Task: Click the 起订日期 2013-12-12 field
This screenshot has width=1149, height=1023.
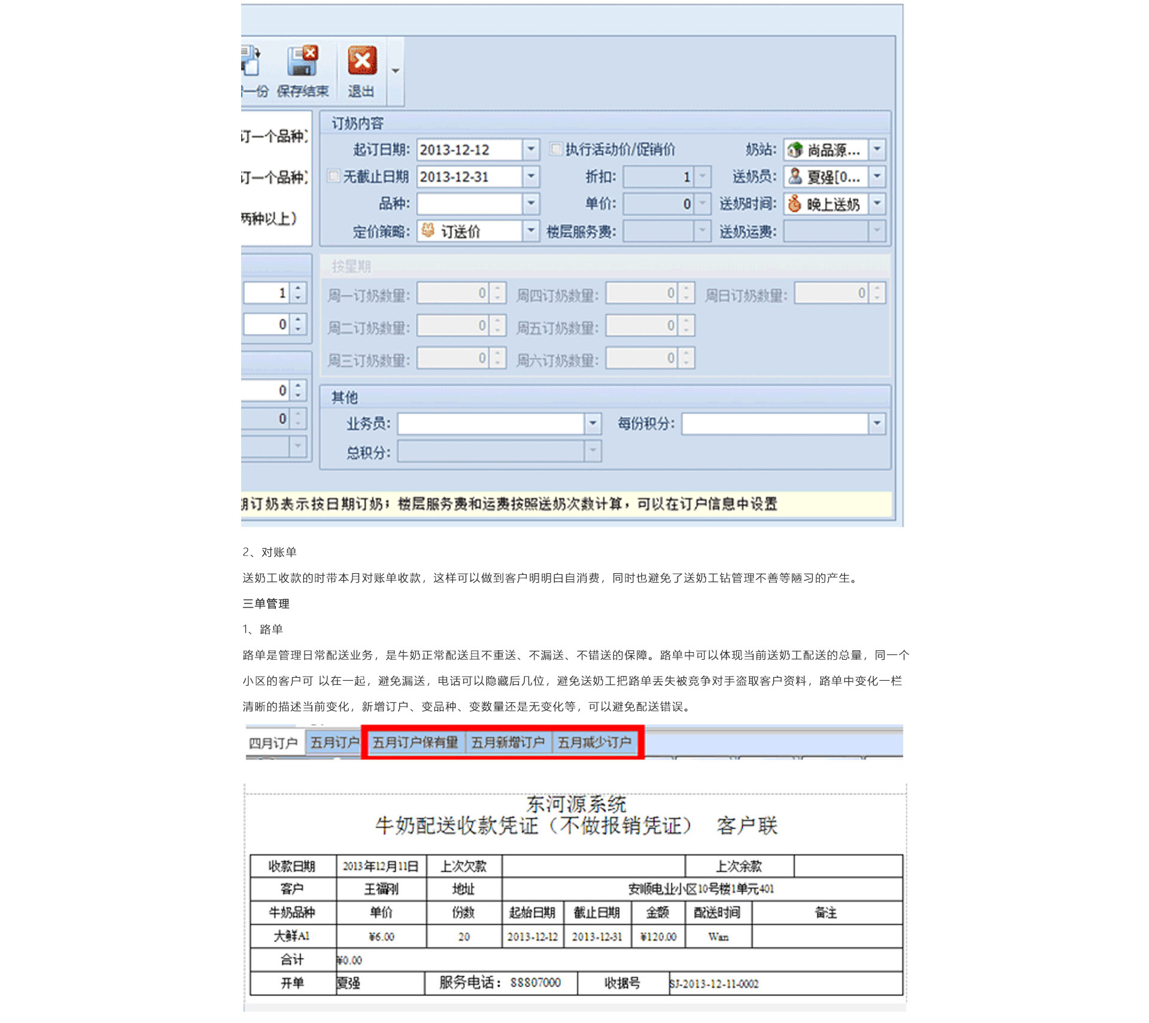Action: [x=470, y=149]
